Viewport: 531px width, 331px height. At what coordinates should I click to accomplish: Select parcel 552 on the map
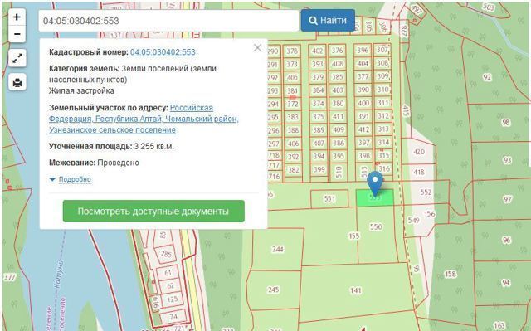[x=426, y=192]
